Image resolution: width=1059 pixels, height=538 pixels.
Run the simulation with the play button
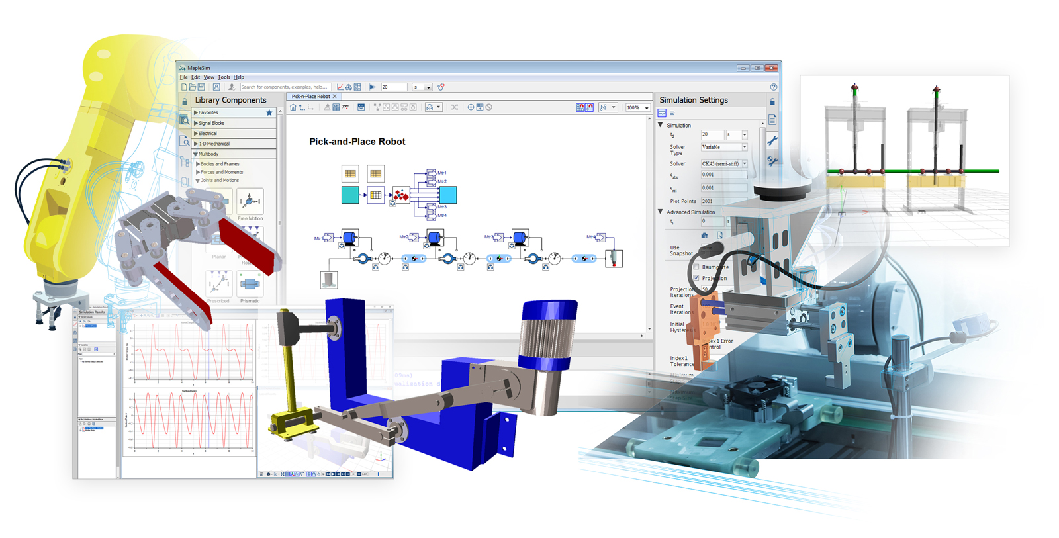click(x=372, y=87)
